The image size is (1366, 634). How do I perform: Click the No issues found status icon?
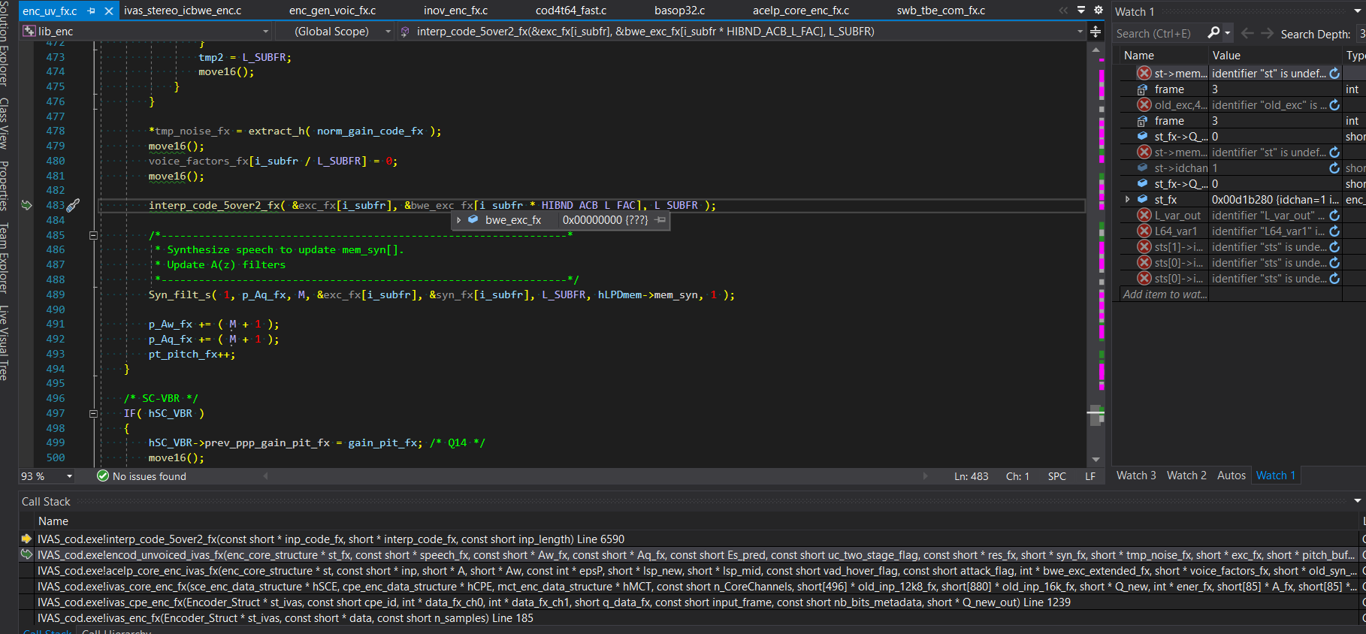coord(103,475)
